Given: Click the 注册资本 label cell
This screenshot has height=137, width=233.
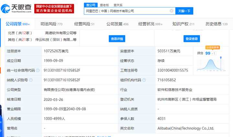Looking at the screenshot, I should 23,51.
